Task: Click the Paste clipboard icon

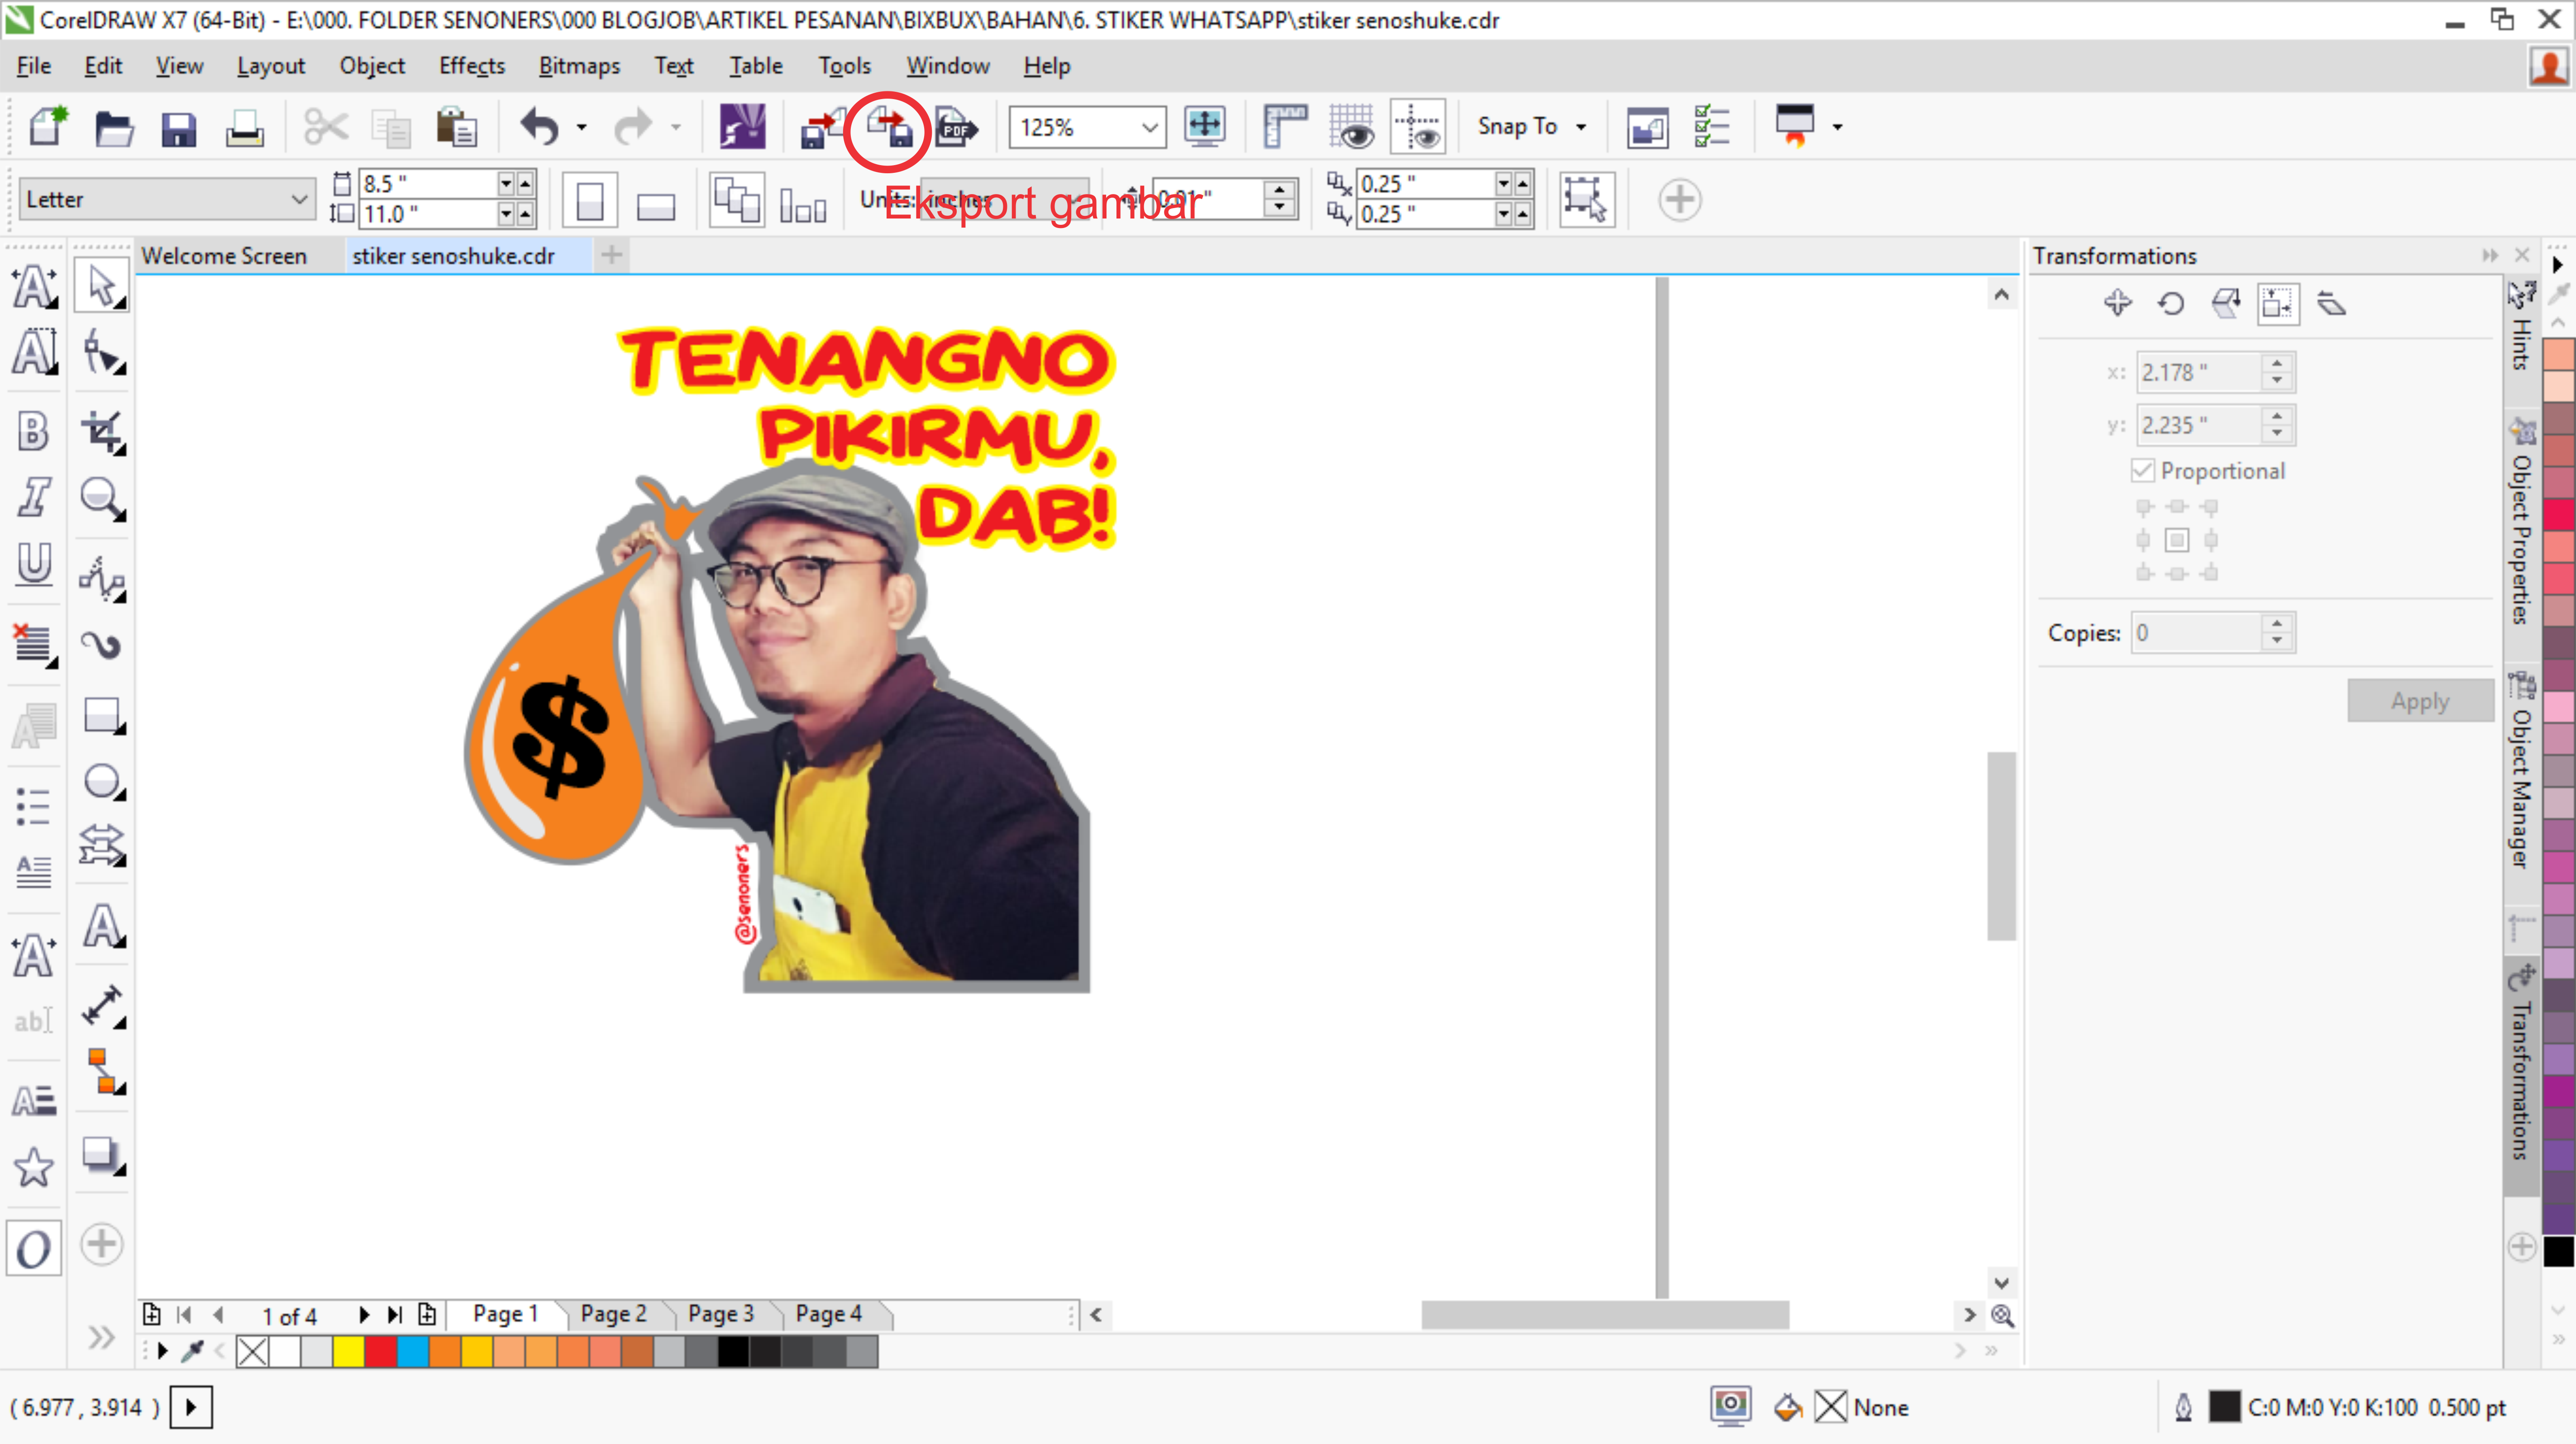Action: pos(456,128)
